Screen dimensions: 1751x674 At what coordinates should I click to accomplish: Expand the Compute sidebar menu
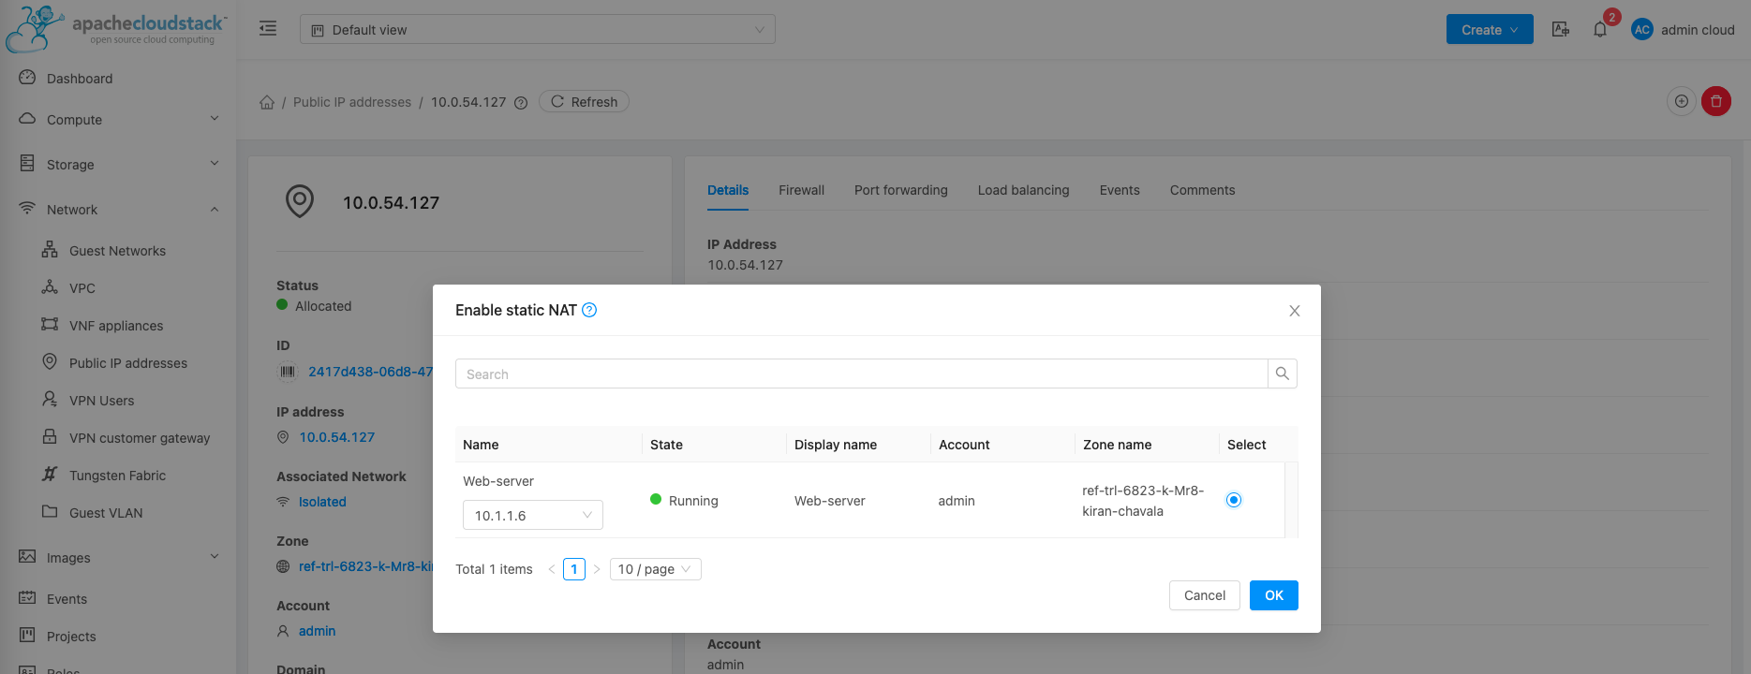coord(118,119)
